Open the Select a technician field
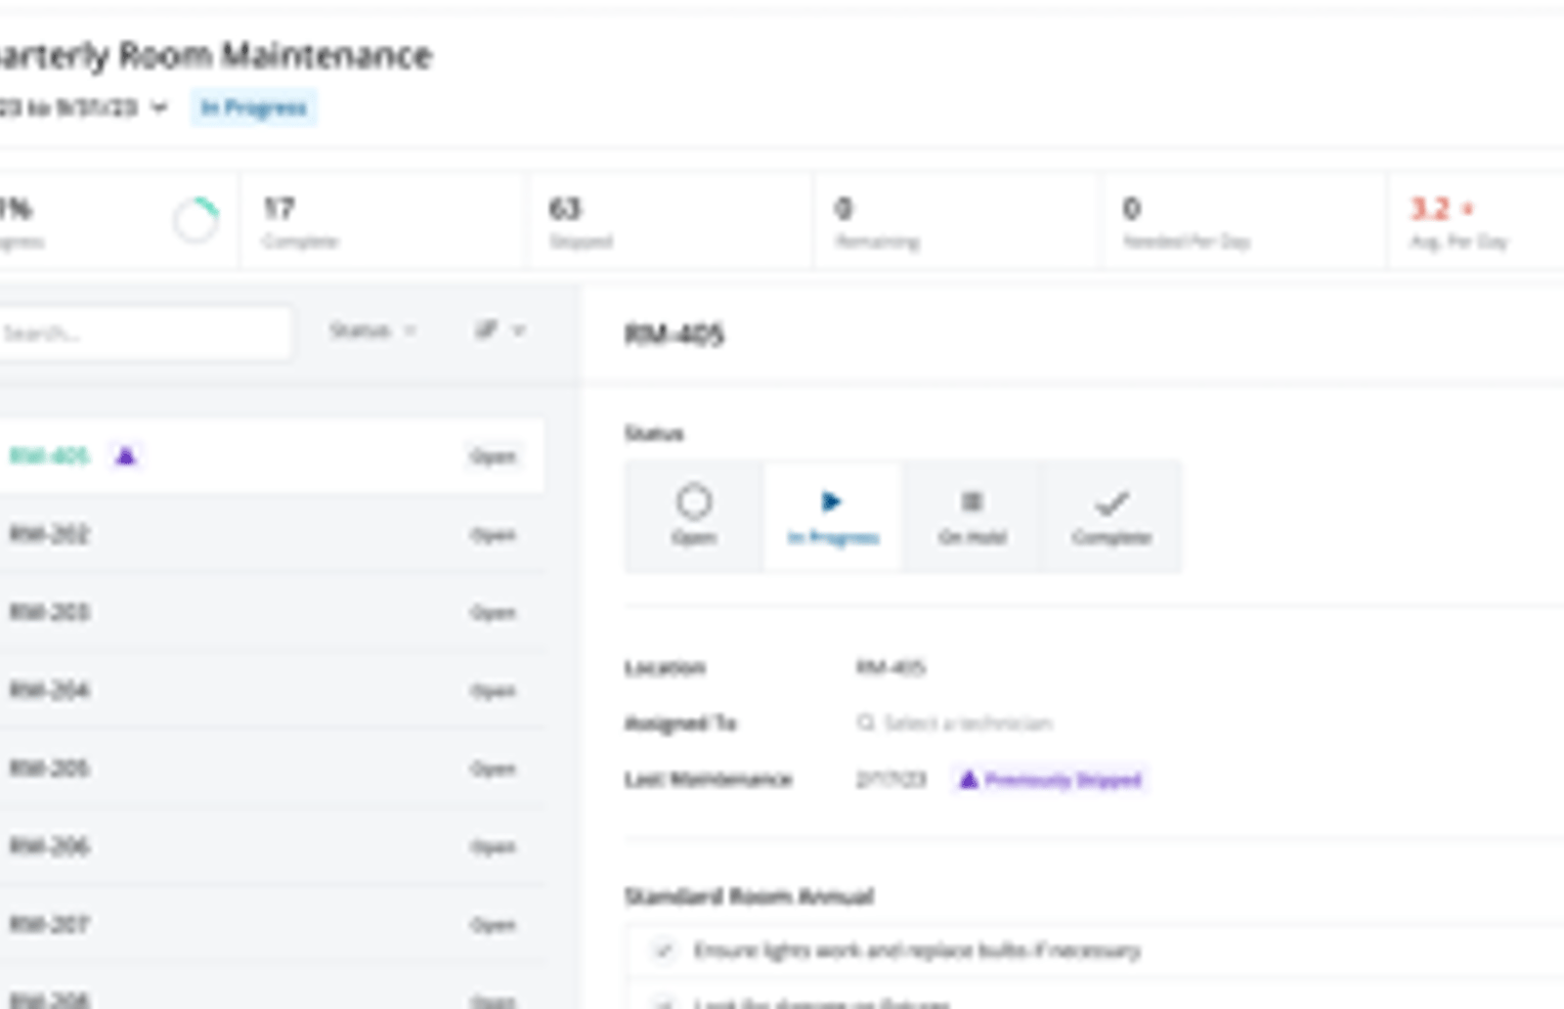The width and height of the screenshot is (1564, 1009). [x=955, y=724]
